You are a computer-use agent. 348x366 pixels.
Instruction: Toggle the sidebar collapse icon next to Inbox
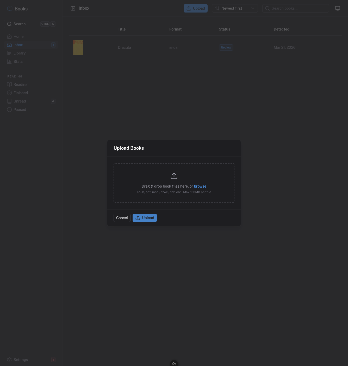(73, 8)
